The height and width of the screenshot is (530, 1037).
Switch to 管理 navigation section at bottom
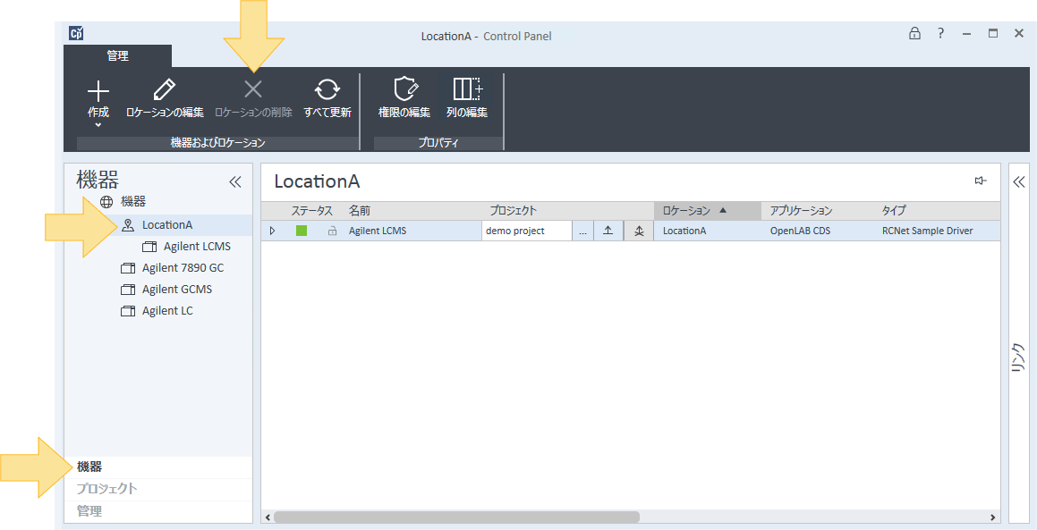click(158, 511)
